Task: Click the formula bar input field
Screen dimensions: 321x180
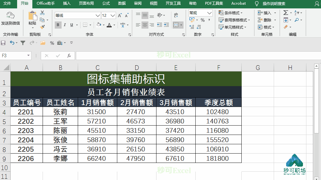Action: tap(198, 56)
